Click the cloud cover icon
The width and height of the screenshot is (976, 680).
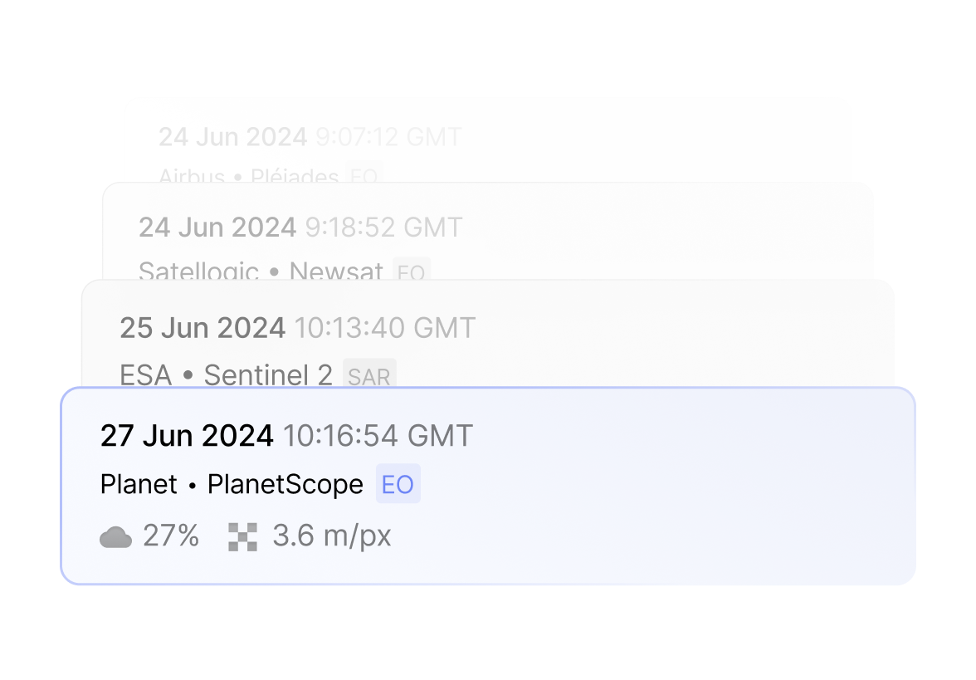pos(115,537)
